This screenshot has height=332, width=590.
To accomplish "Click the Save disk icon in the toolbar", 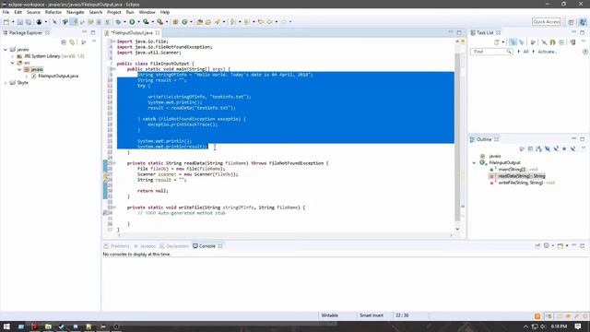I will click(x=20, y=22).
